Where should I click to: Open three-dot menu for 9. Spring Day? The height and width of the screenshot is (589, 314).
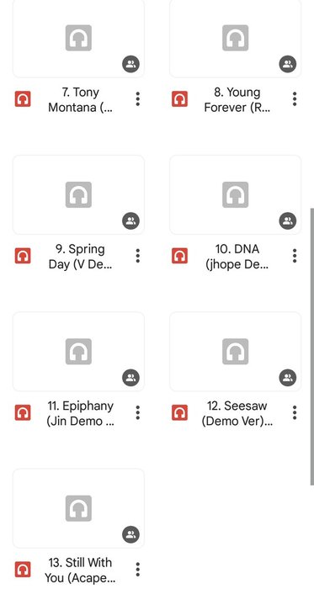[138, 256]
